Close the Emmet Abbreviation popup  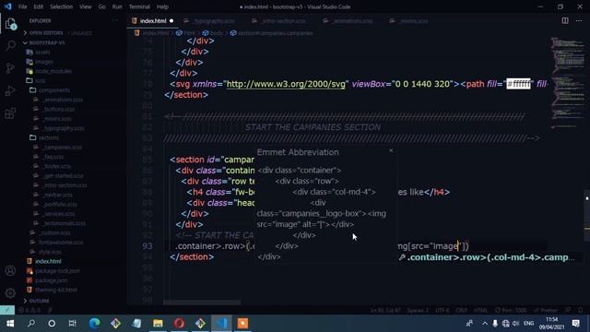(x=391, y=150)
